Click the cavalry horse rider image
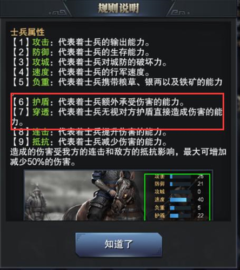 [x=106, y=195]
